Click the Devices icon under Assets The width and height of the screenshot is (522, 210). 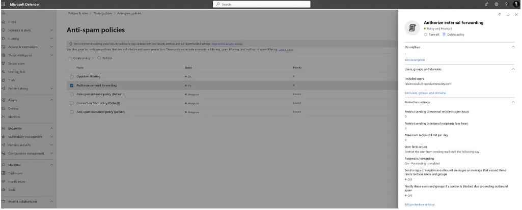point(4,108)
